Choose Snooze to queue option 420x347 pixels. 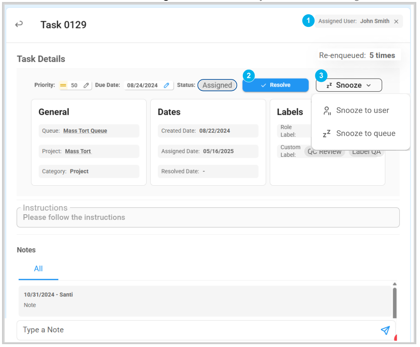365,134
